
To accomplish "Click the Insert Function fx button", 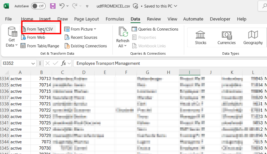I will point(64,63).
